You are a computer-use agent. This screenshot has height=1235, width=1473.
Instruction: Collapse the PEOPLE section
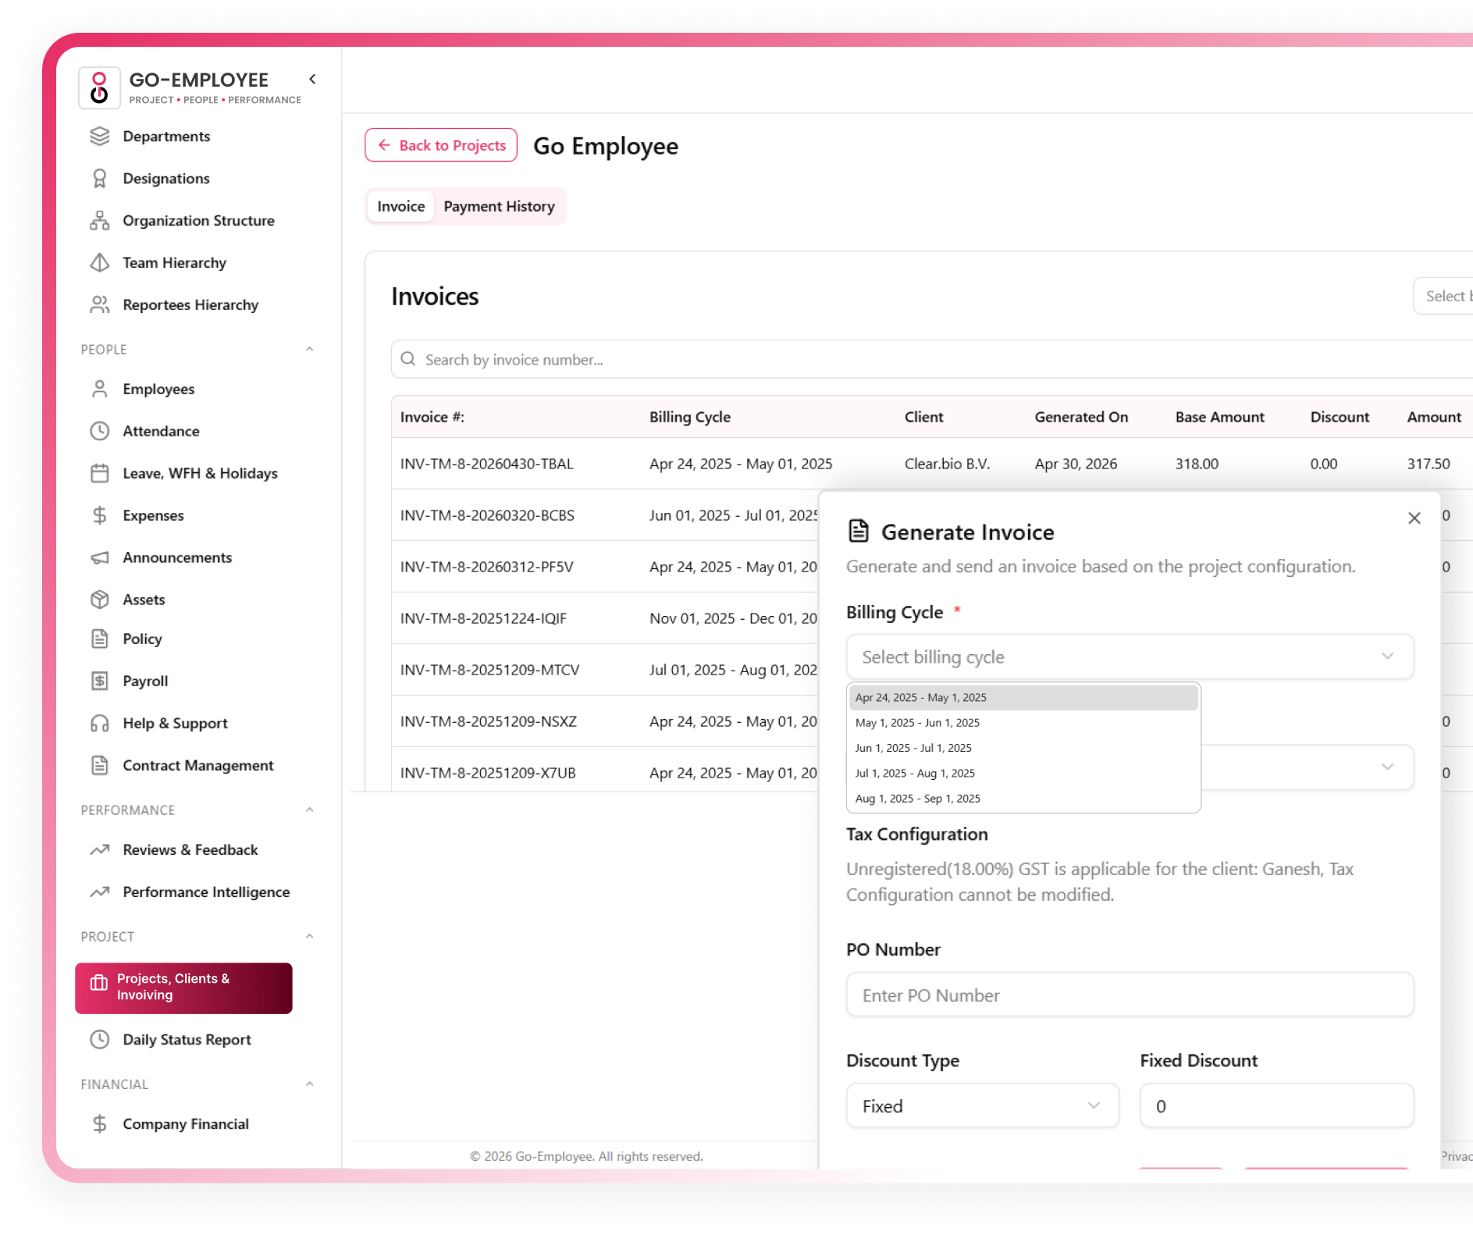click(x=310, y=350)
